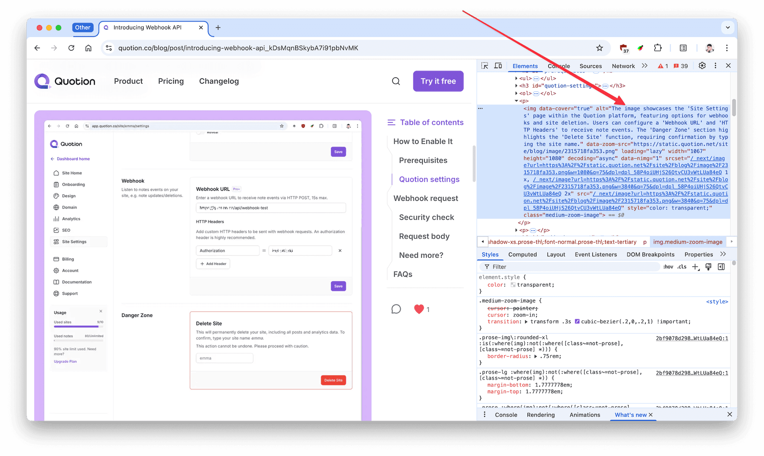764x456 pixels.
Task: Click the Elements panel vertical scrollbar
Action: click(734, 108)
